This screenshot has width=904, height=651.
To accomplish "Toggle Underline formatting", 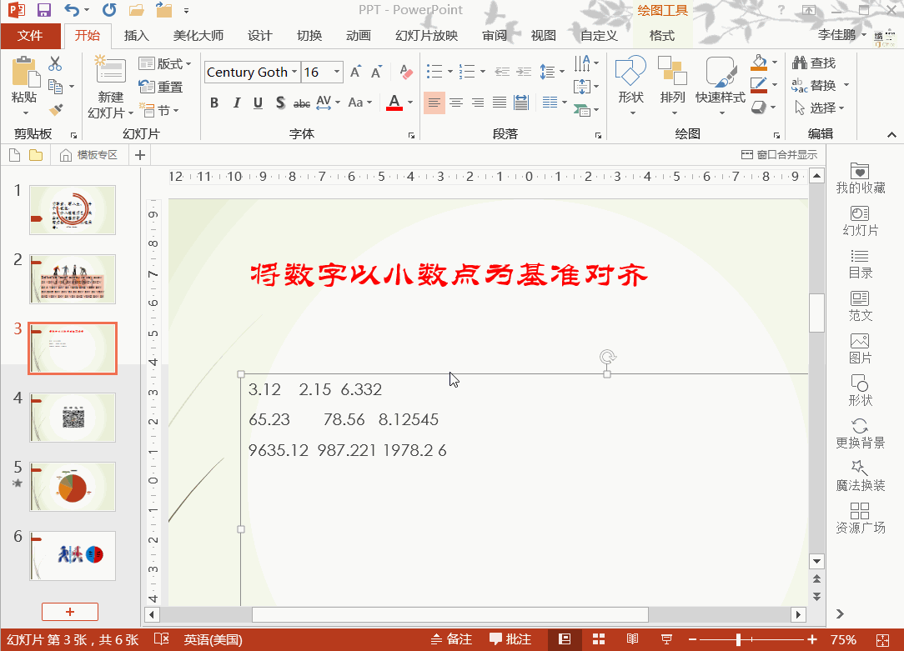I will click(x=258, y=103).
